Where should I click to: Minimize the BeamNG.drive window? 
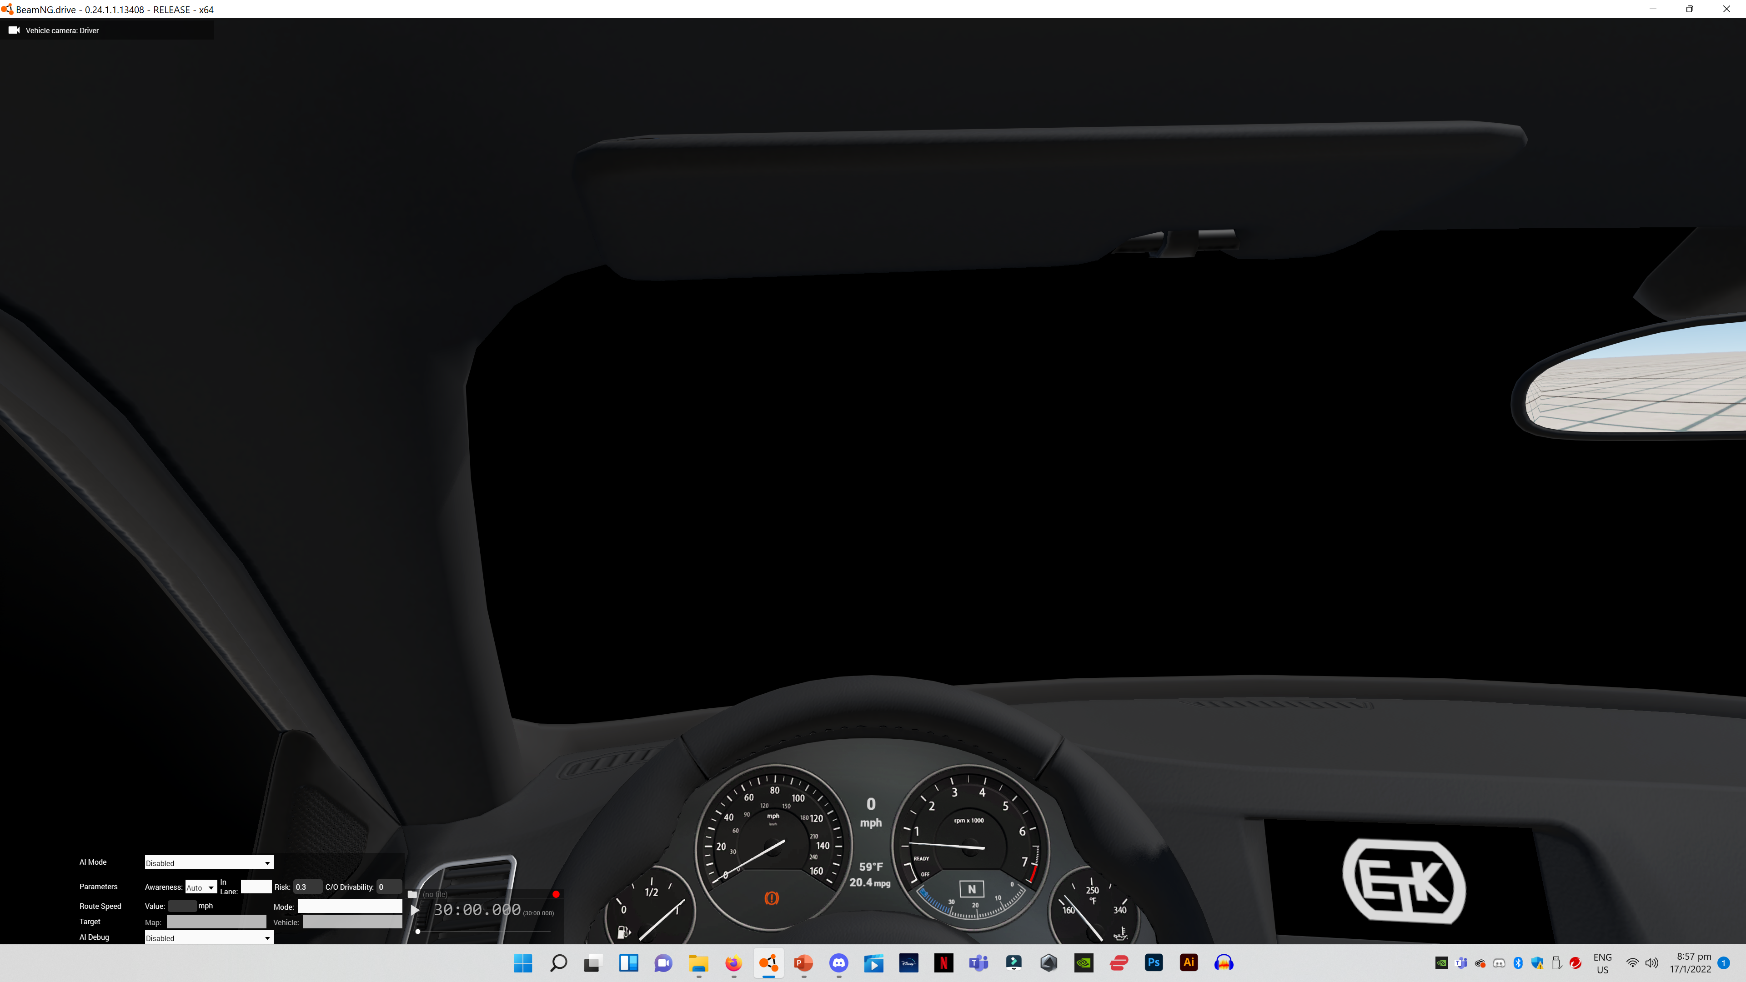(x=1652, y=9)
